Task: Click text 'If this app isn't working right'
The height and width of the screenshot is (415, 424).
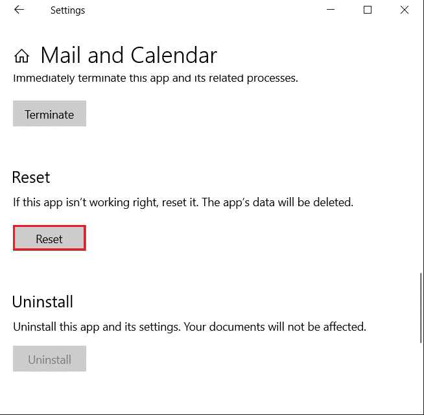Action: coord(86,202)
